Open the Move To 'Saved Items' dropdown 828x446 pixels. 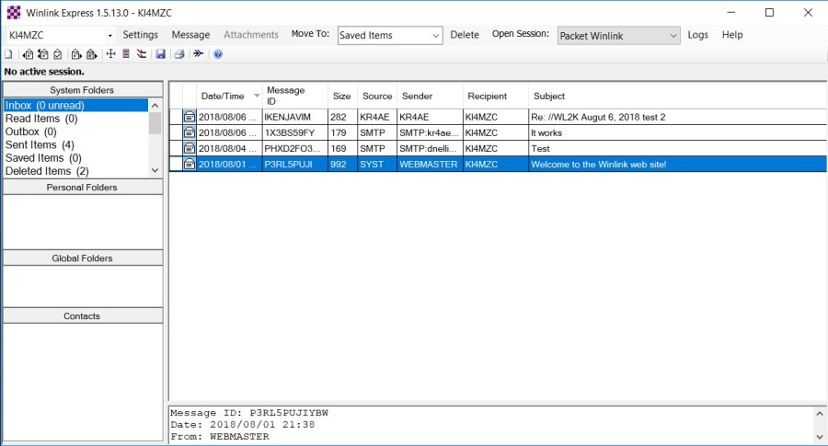436,35
